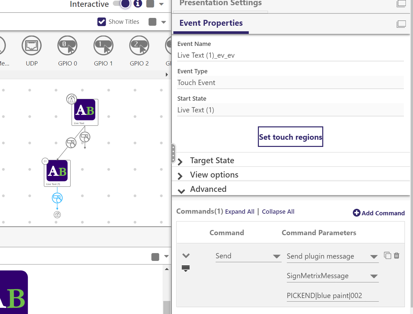
Task: Duplicate the Send command with copy icon
Action: [x=387, y=256]
